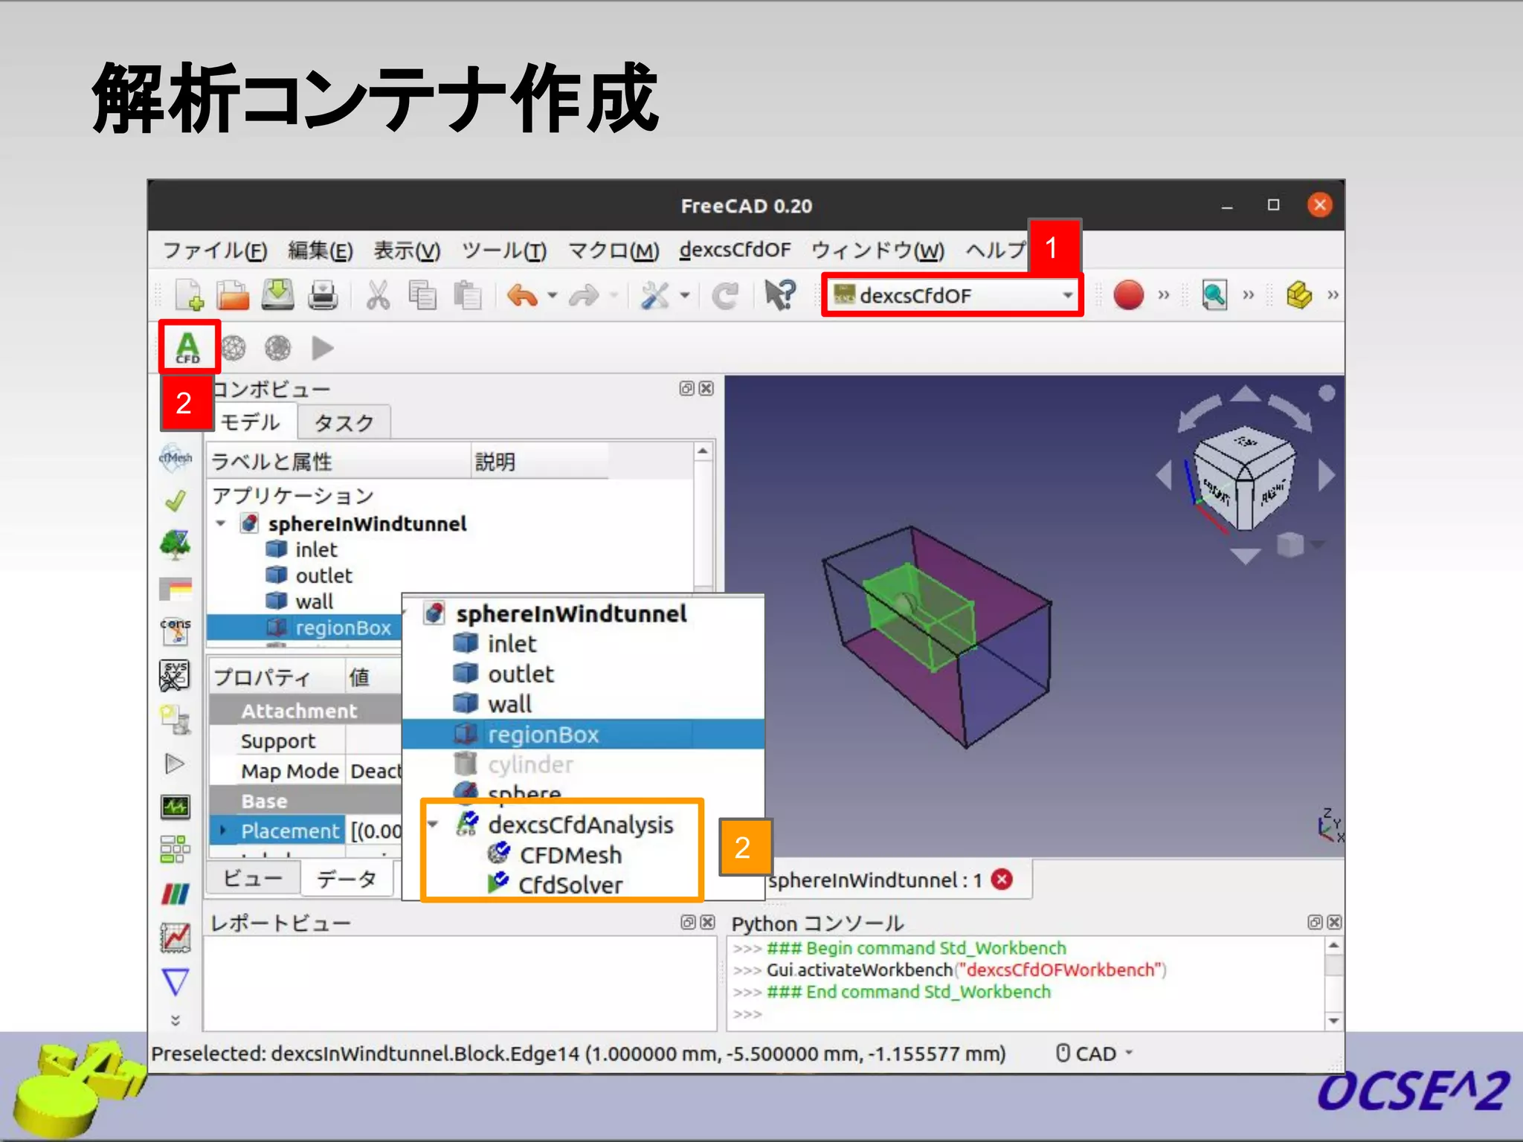Collapse the sphereInWindtunnel tree node
1523x1142 pixels.
[221, 523]
